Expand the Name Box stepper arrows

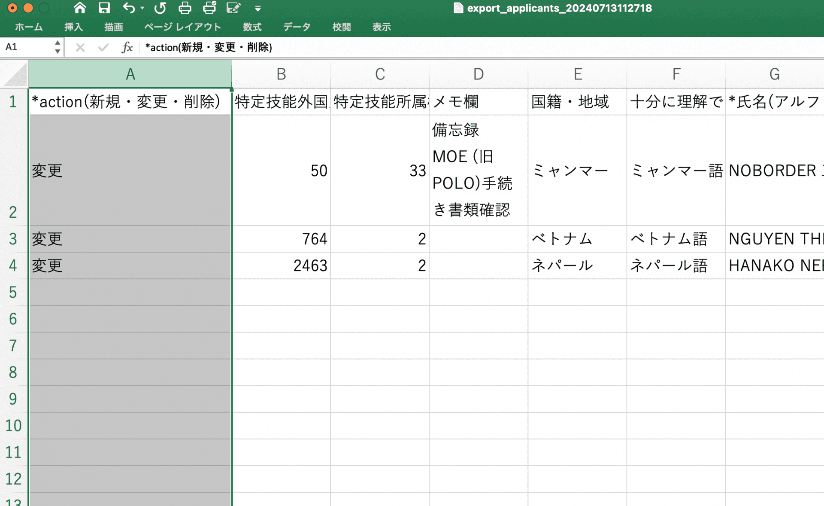(58, 47)
